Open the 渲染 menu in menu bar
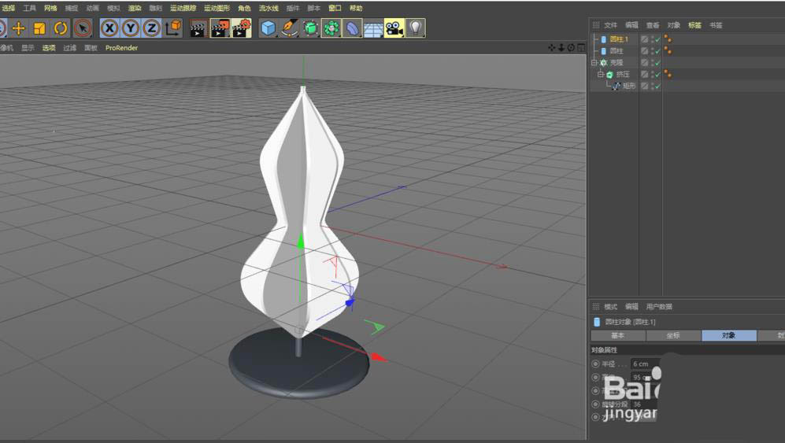Viewport: 785px width, 443px height. (135, 8)
